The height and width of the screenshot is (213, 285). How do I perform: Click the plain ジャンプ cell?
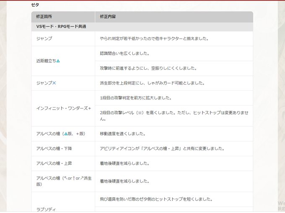(63, 39)
